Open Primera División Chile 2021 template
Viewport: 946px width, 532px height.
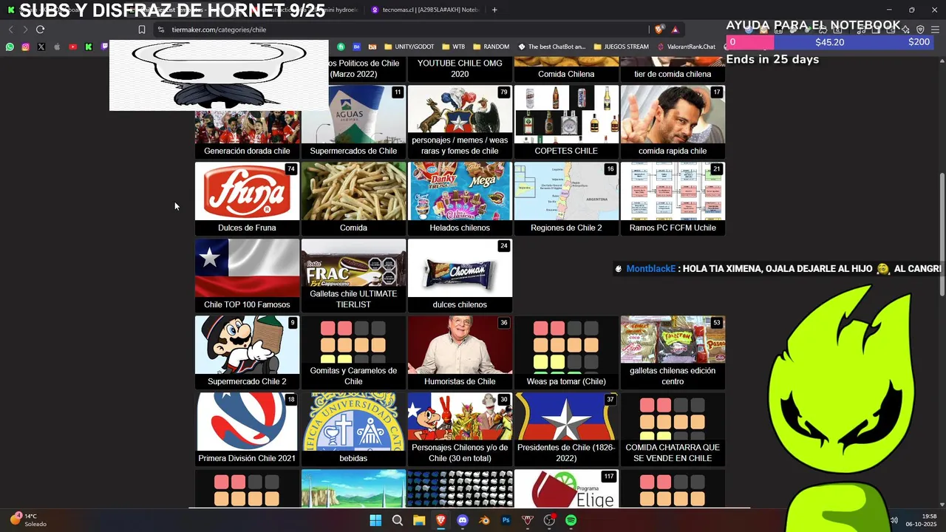pyautogui.click(x=247, y=429)
